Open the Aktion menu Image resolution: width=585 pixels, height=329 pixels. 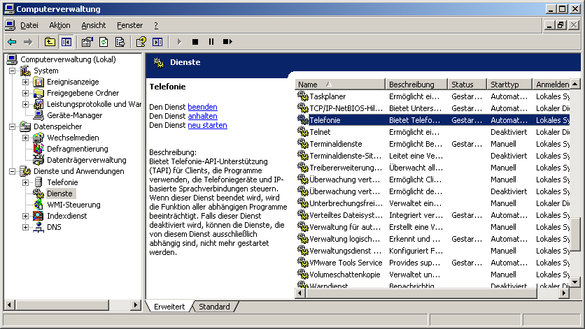(59, 25)
